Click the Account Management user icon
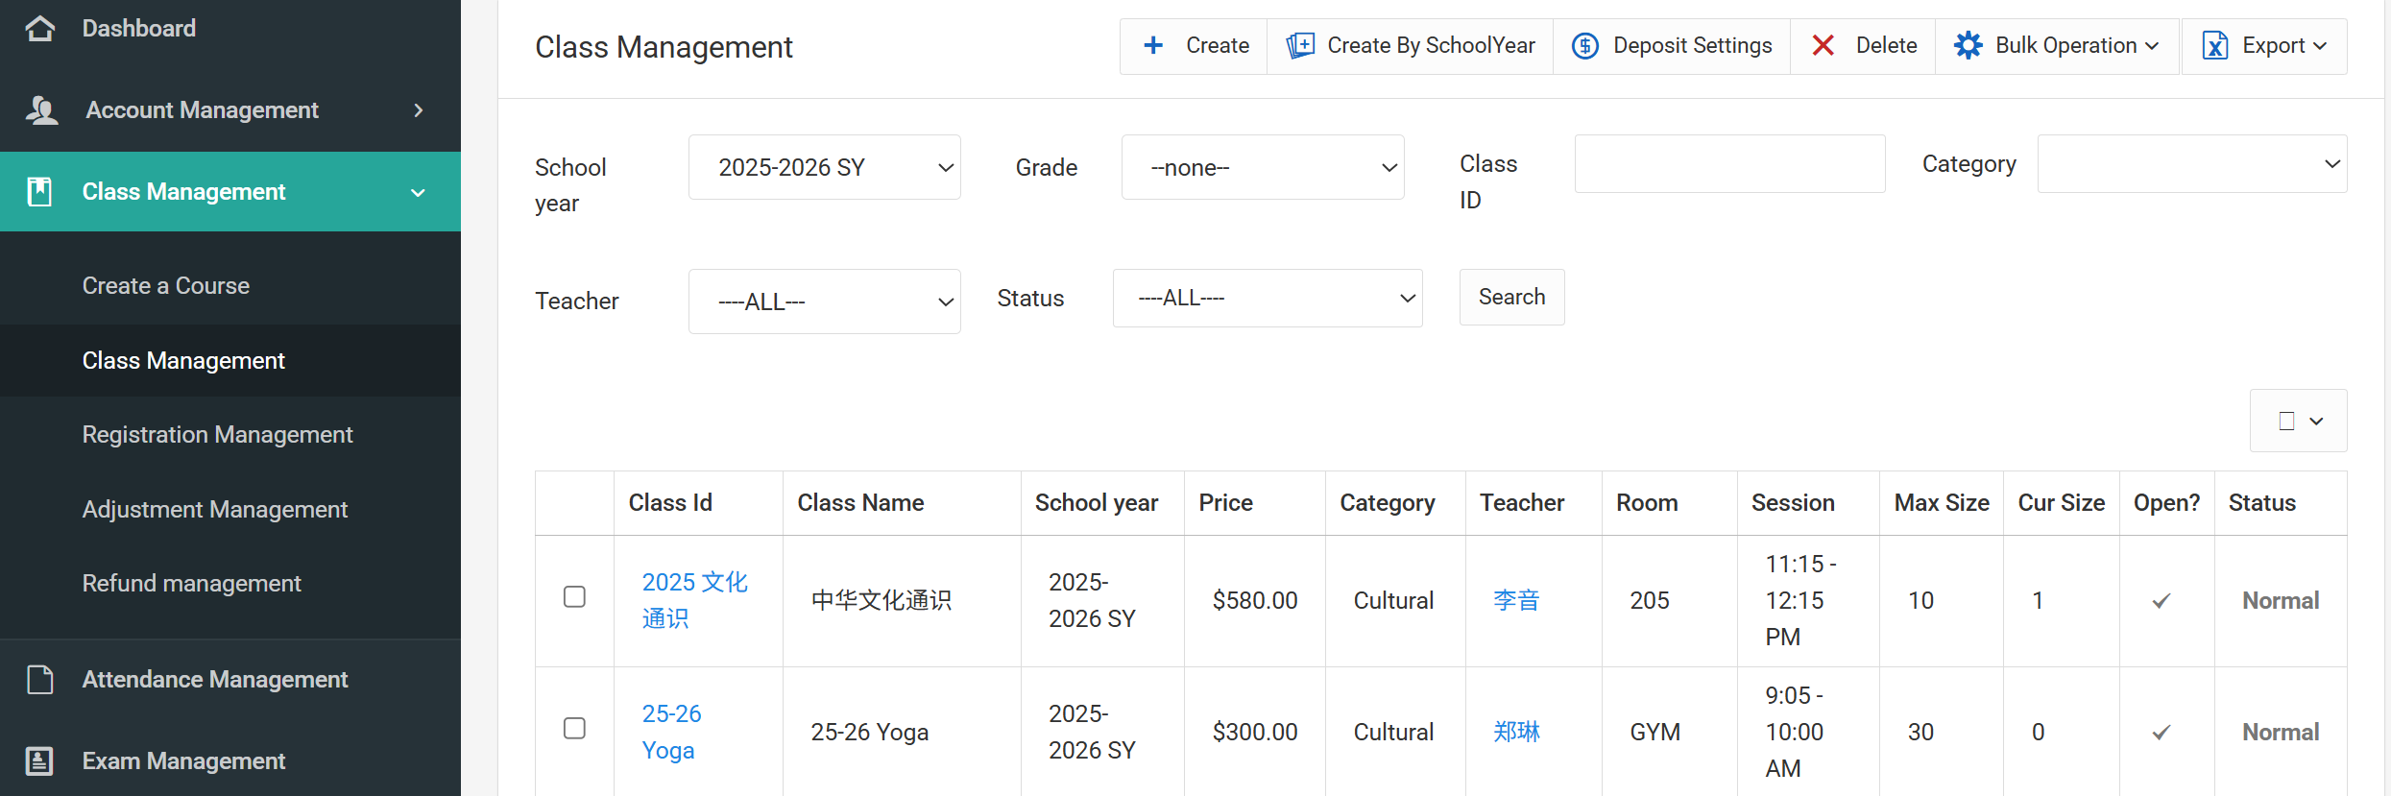The height and width of the screenshot is (796, 2391). pos(42,110)
